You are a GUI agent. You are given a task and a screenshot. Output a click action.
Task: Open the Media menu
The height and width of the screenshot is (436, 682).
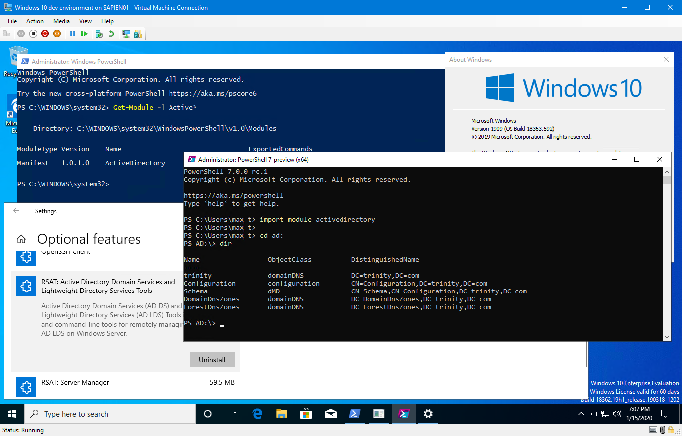(x=62, y=21)
